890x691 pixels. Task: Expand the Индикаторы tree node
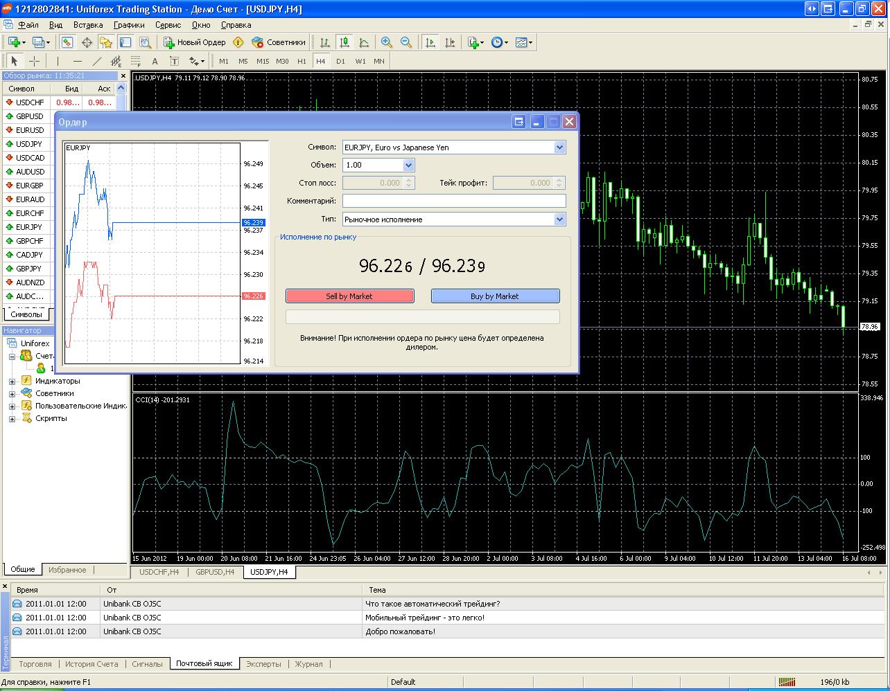[12, 382]
